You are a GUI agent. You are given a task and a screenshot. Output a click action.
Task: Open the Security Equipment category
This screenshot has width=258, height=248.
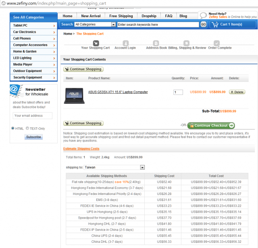tap(33, 78)
